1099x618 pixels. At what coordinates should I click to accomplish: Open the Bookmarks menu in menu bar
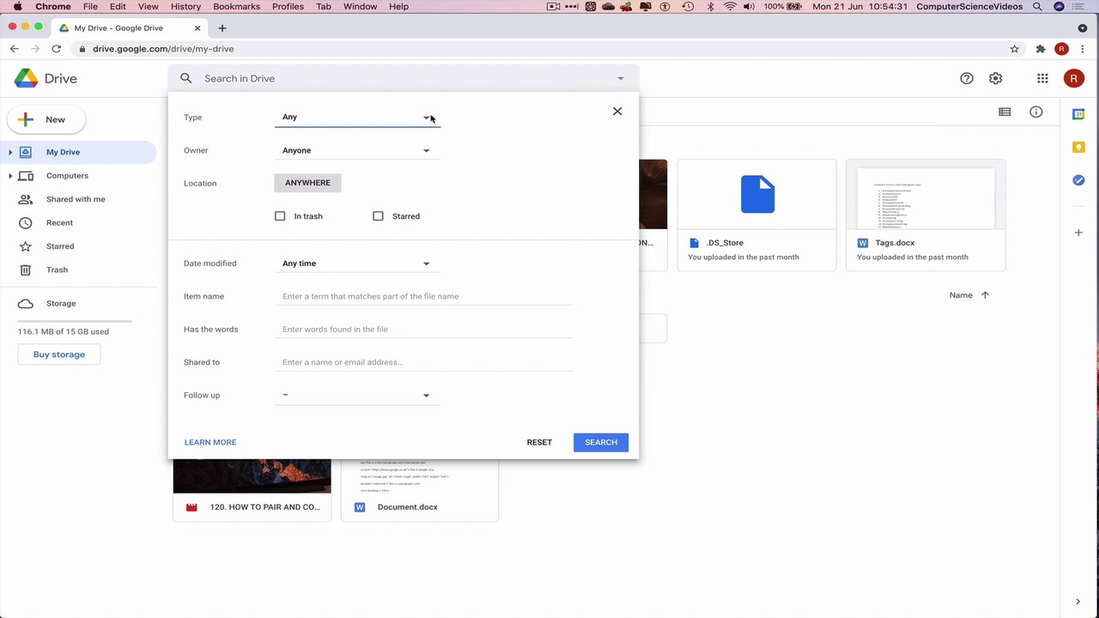tap(236, 6)
